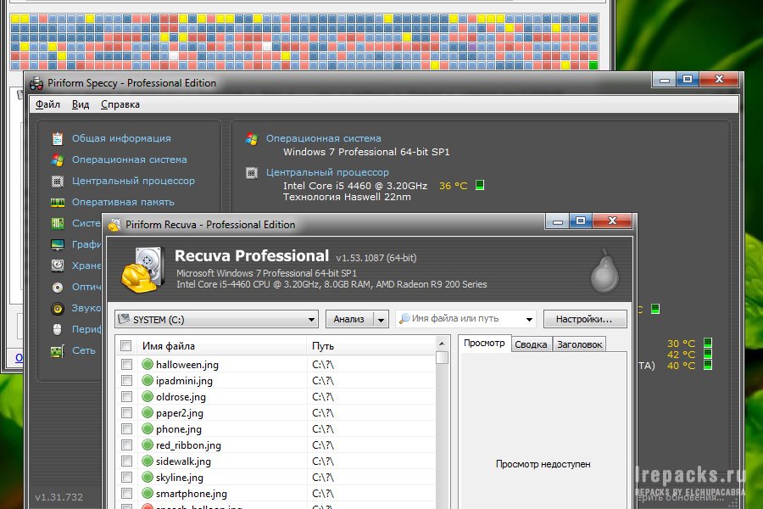Click the Windows 7 Professional 64-bit SP1 text in Speccy
This screenshot has height=509, width=763.
tap(366, 152)
